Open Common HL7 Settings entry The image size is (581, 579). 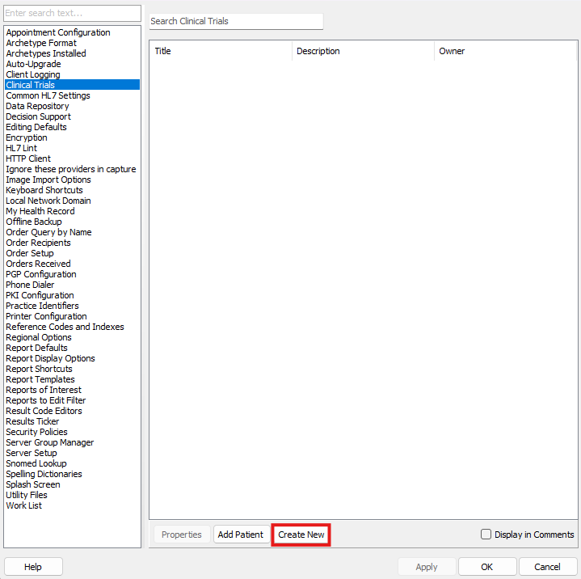48,95
